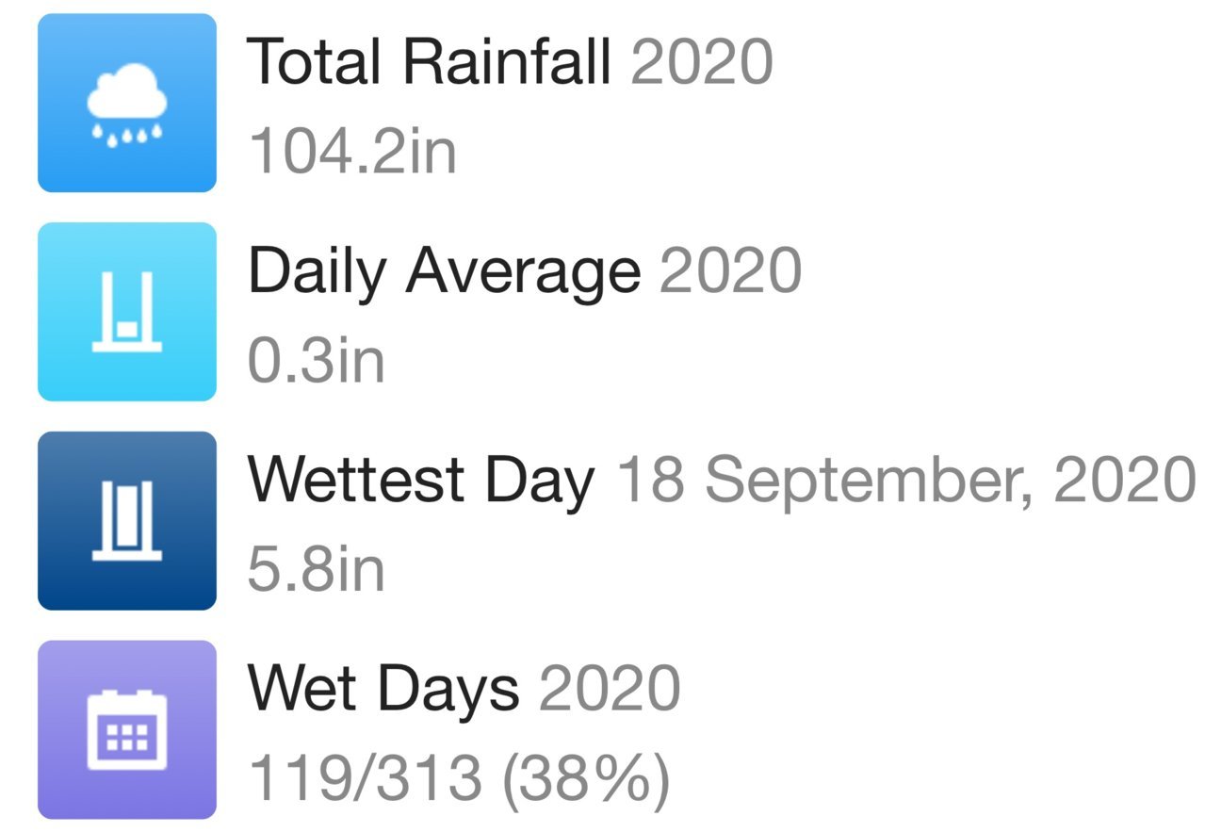
Task: Tap the full gauge bar in Wettest Day icon
Action: click(x=127, y=517)
